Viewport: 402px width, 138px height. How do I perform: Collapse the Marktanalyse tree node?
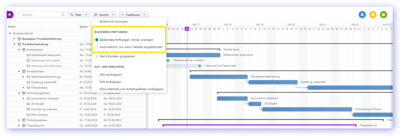pyautogui.click(x=19, y=50)
